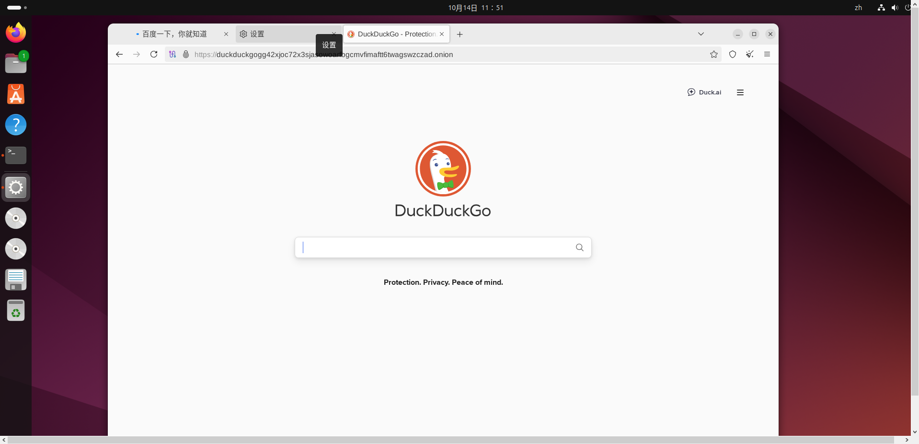Open the shield security level icon
Viewport: 919px width, 444px height.
pos(733,54)
